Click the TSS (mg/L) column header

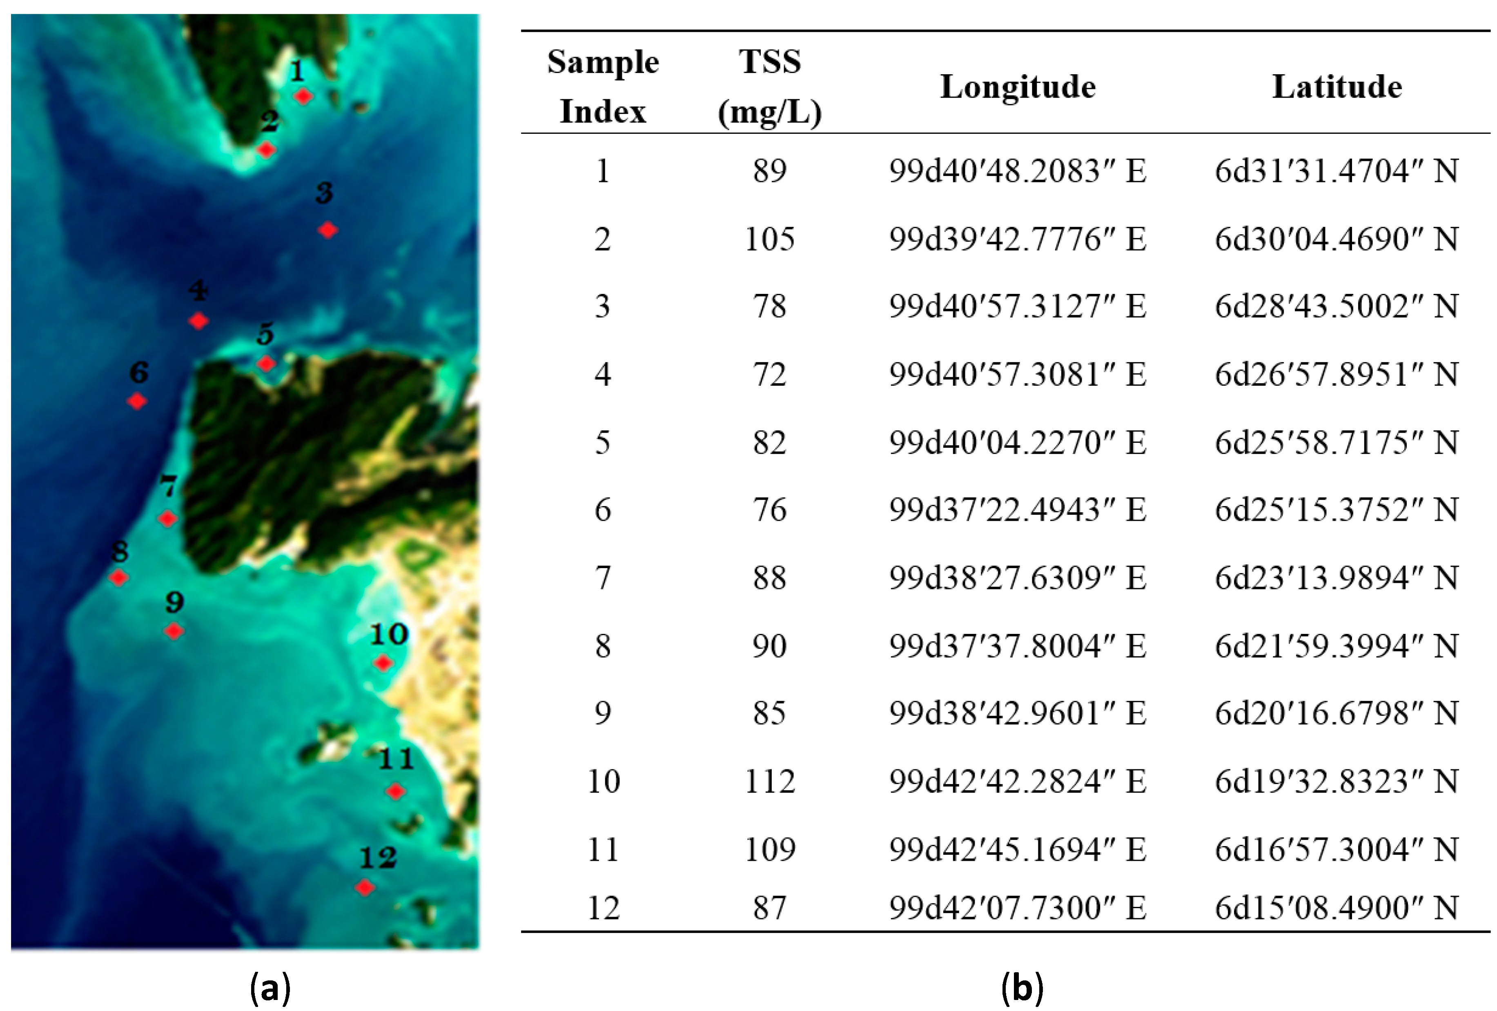tap(769, 86)
